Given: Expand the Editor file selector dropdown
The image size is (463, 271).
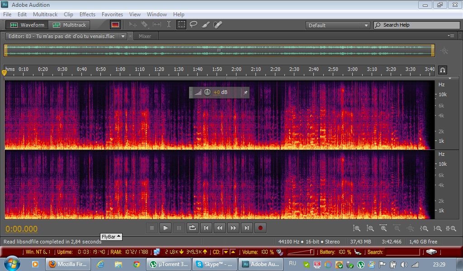Looking at the screenshot, I should tap(123, 36).
